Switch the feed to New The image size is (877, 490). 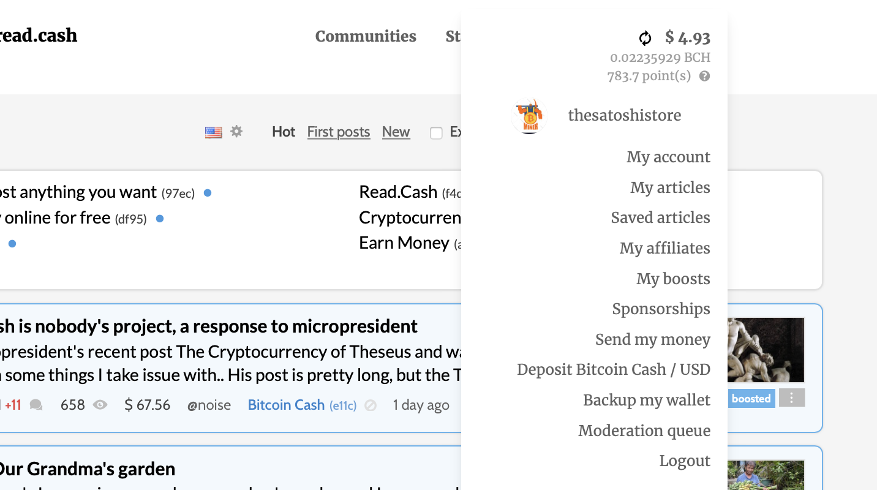tap(396, 132)
